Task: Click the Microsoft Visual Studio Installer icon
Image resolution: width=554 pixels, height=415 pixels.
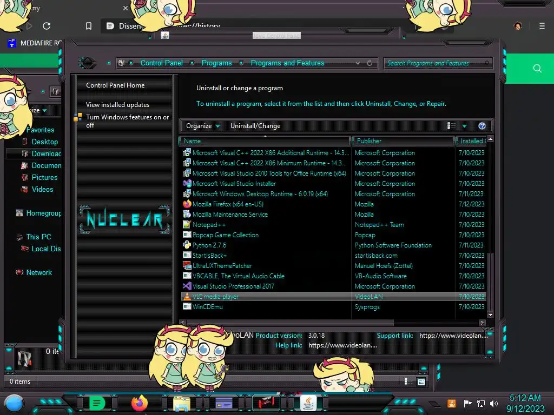Action: [x=187, y=184]
